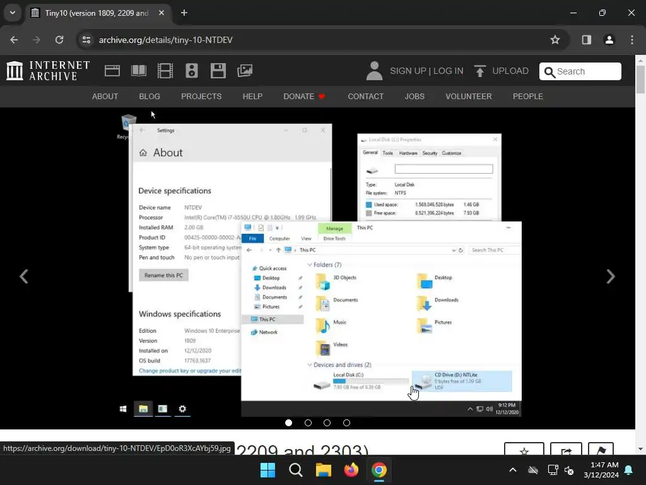Open File Explorer from the taskbar
The height and width of the screenshot is (485, 646).
(x=324, y=470)
